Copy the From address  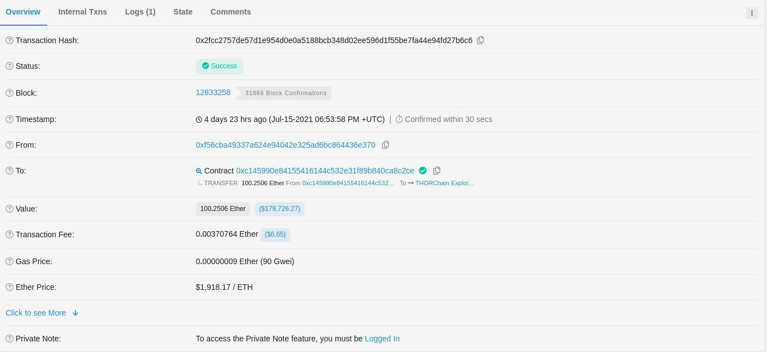coord(385,145)
